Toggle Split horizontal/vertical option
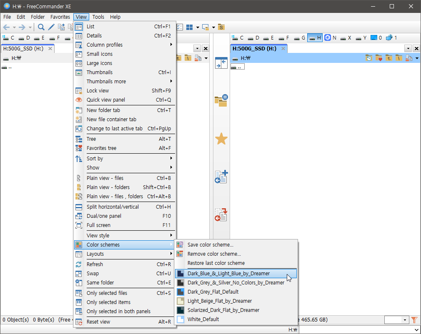Viewport: 421px width, 334px height. pos(125,207)
